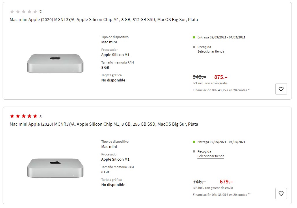Click financing text with 33,95 € installments
This screenshot has width=297, height=208.
(x=221, y=195)
